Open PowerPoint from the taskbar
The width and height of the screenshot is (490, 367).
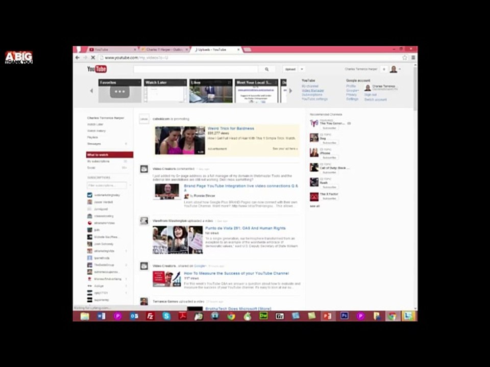point(327,316)
